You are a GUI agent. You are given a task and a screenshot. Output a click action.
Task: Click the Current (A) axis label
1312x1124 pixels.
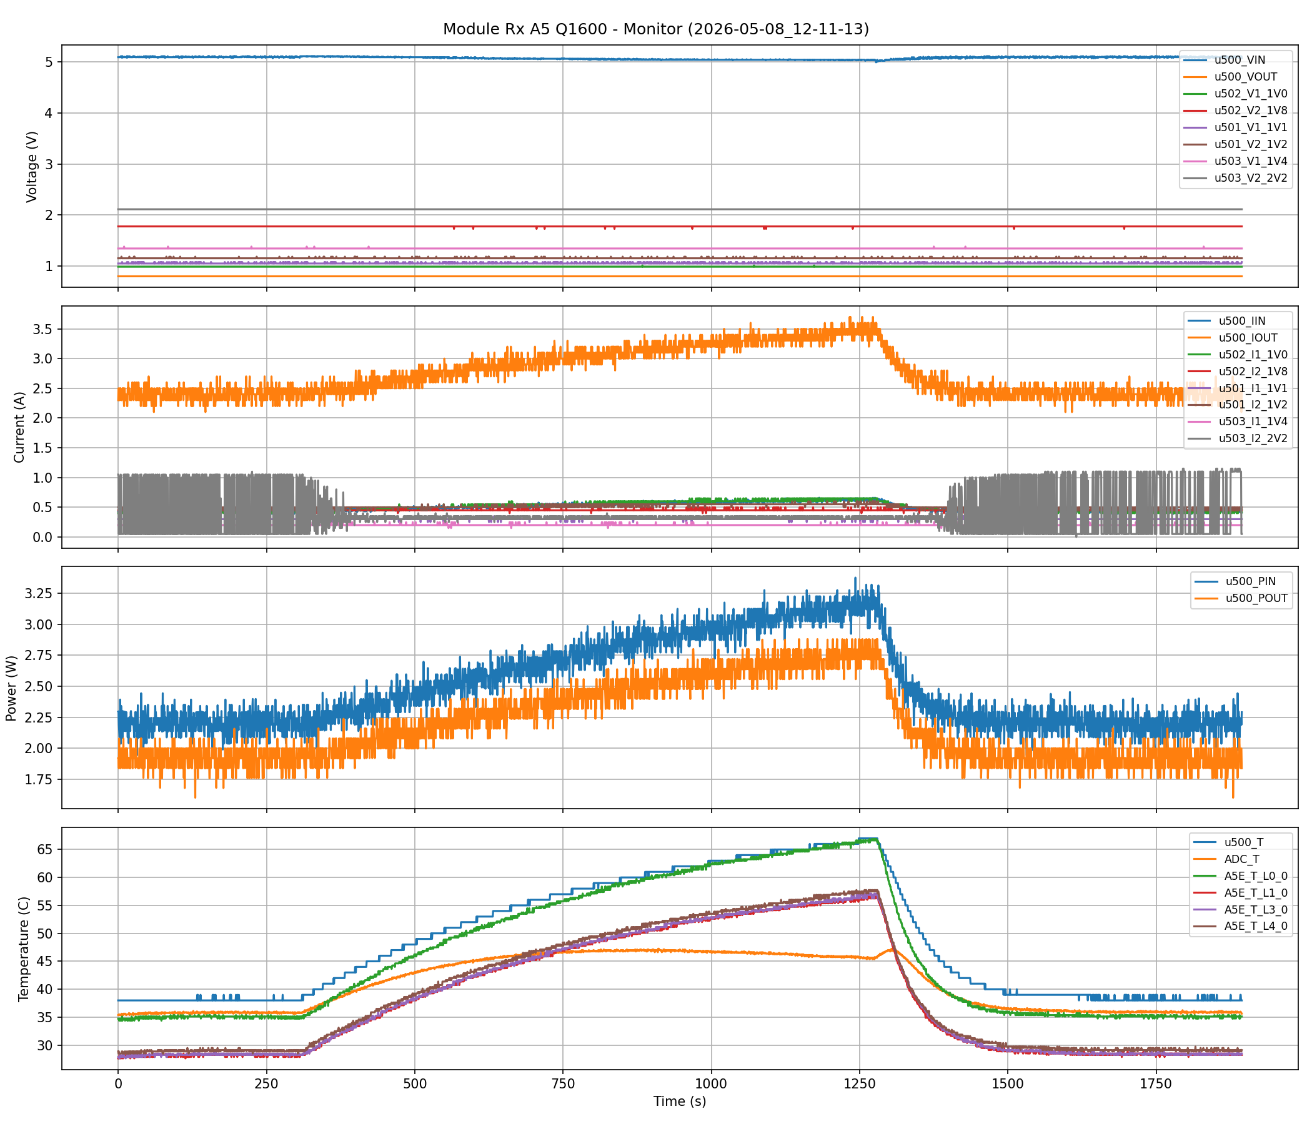click(x=19, y=427)
